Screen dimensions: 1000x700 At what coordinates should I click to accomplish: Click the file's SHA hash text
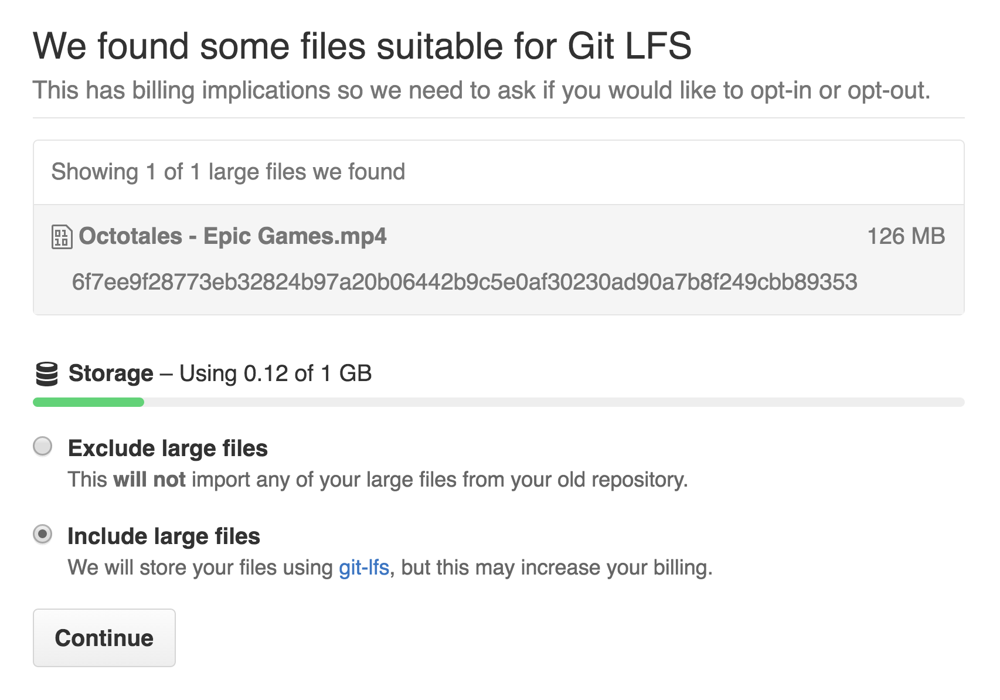(x=464, y=282)
